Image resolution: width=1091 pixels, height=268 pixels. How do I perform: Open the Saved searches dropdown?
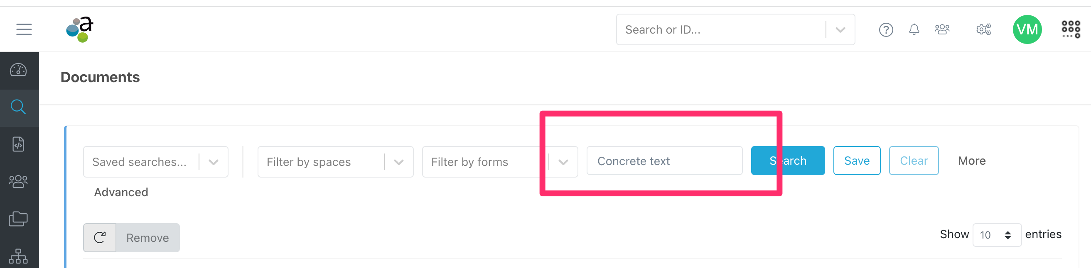(x=214, y=161)
